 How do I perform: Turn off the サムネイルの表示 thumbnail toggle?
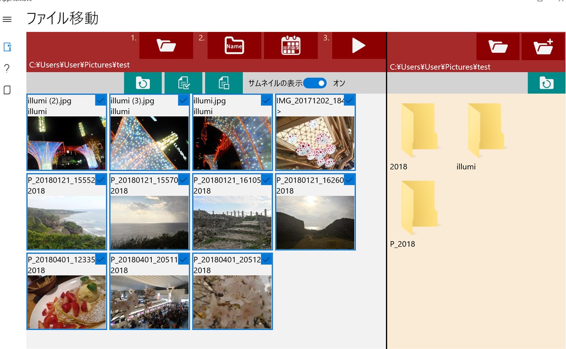(314, 83)
